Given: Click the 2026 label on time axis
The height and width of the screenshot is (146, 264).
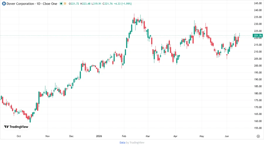Looking at the screenshot, I should [x=99, y=136].
